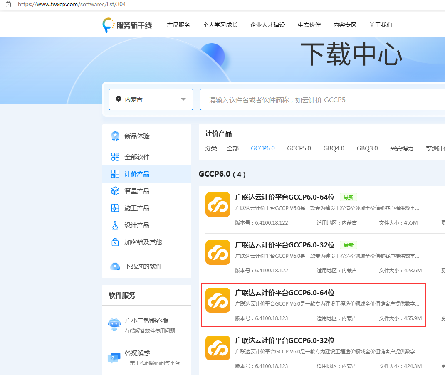This screenshot has height=375, width=445.
Task: Open 施工产品 in the sidebar
Action: pyautogui.click(x=147, y=208)
